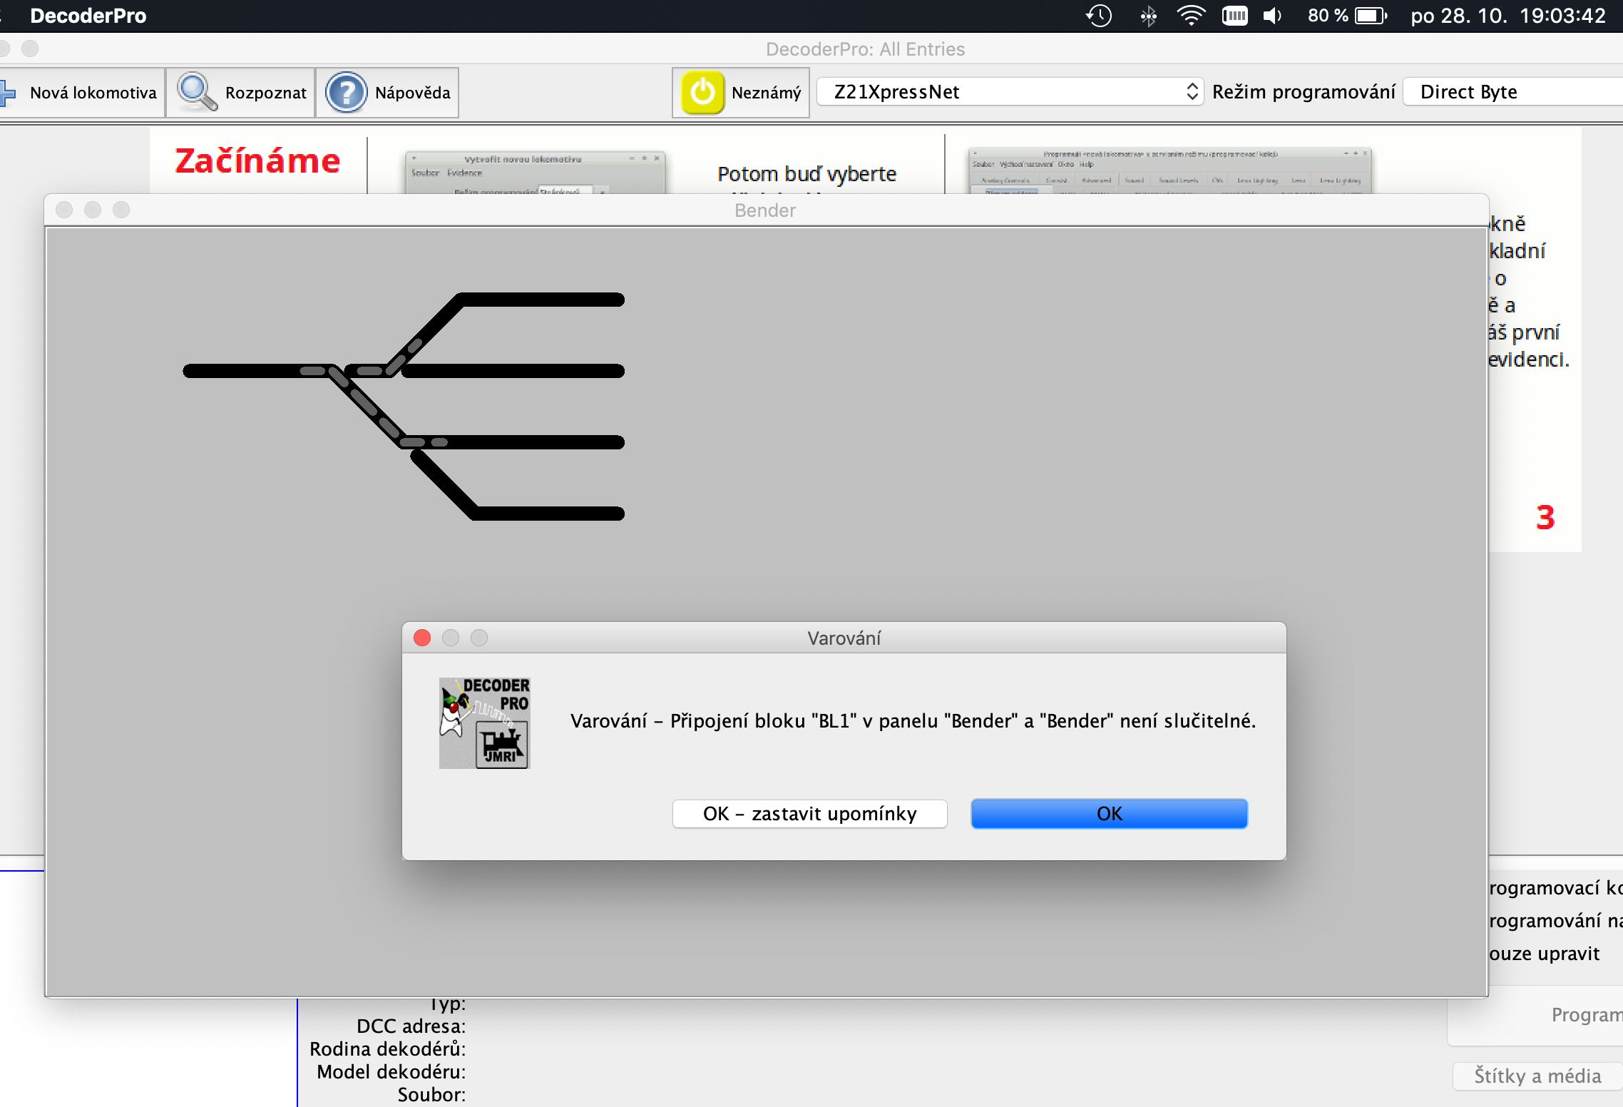Click the Wi-Fi icon in menu bar
1623x1107 pixels.
[1190, 16]
